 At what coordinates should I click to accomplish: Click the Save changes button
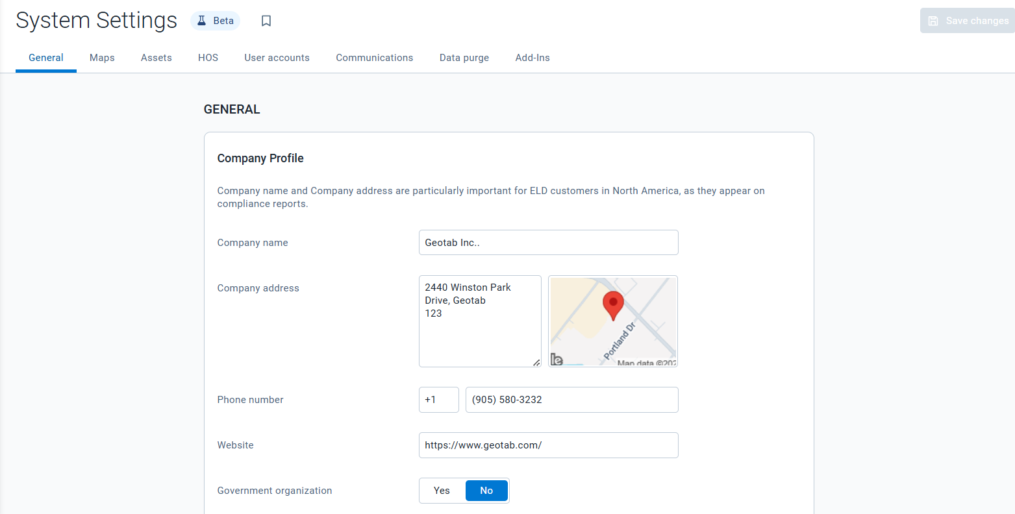(x=967, y=20)
